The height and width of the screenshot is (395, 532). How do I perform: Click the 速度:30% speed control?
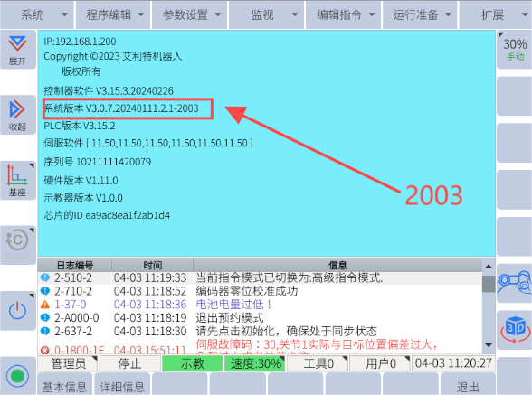[255, 363]
